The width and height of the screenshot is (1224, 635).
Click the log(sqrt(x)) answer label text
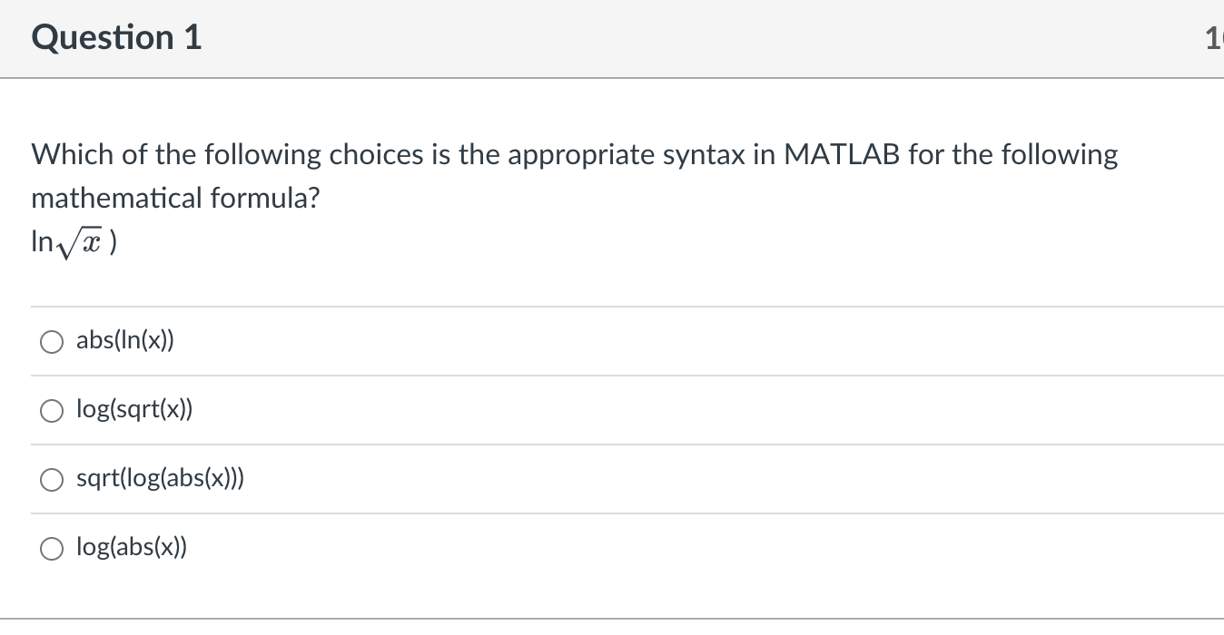pyautogui.click(x=134, y=410)
